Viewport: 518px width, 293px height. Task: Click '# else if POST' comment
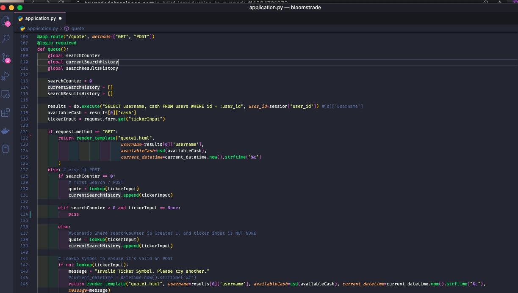coord(82,170)
